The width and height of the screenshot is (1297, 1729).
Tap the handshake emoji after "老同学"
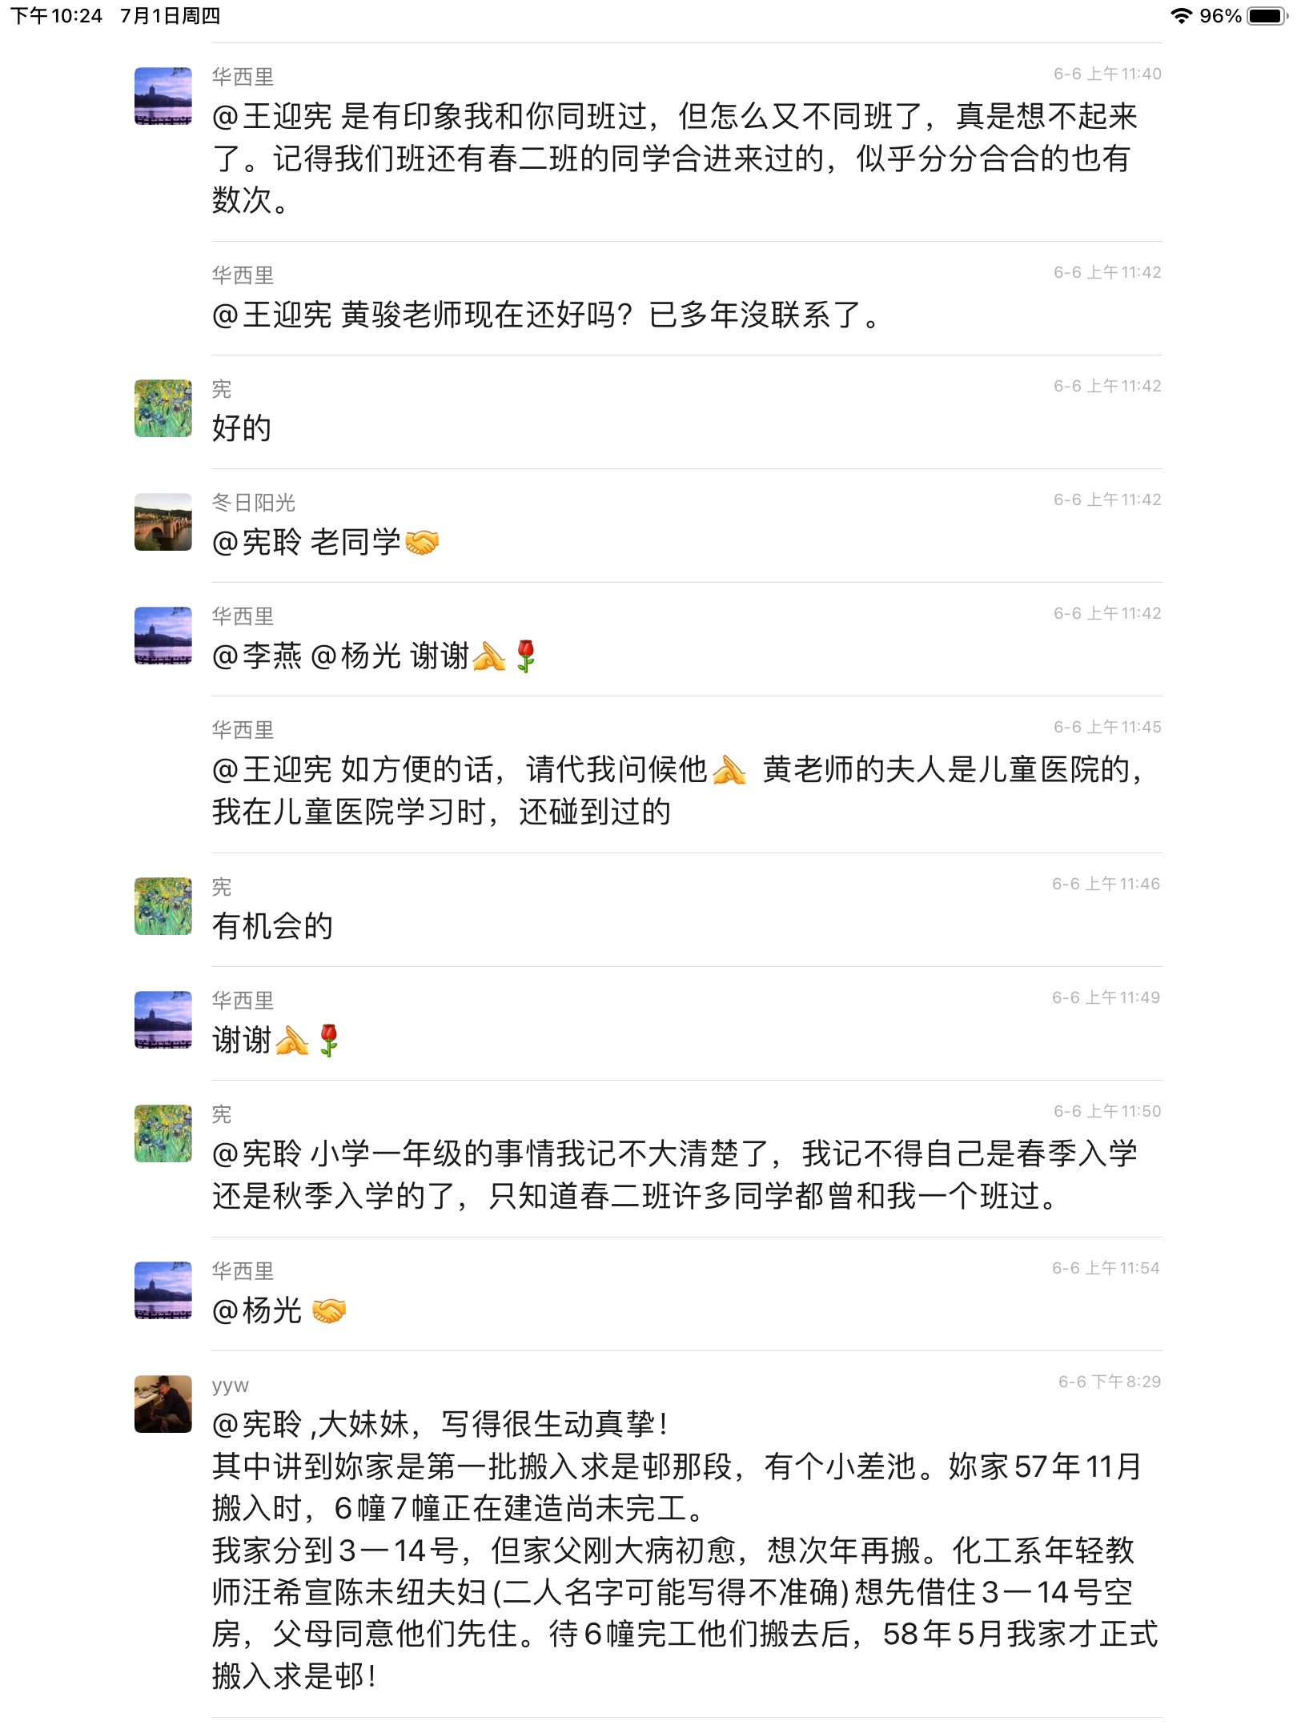tap(422, 543)
